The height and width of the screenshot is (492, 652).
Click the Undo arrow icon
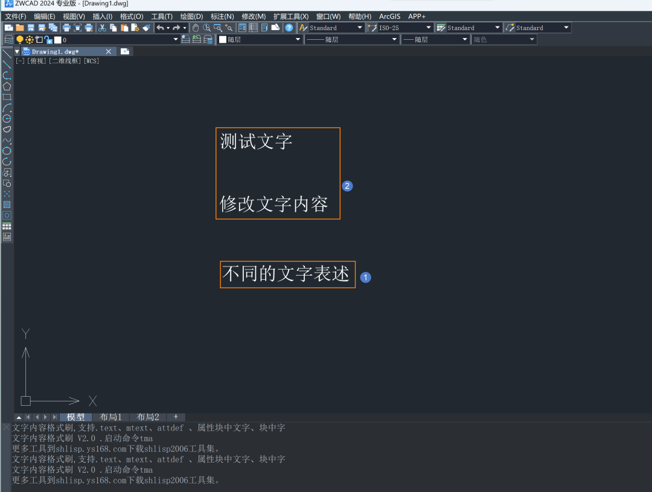point(160,28)
